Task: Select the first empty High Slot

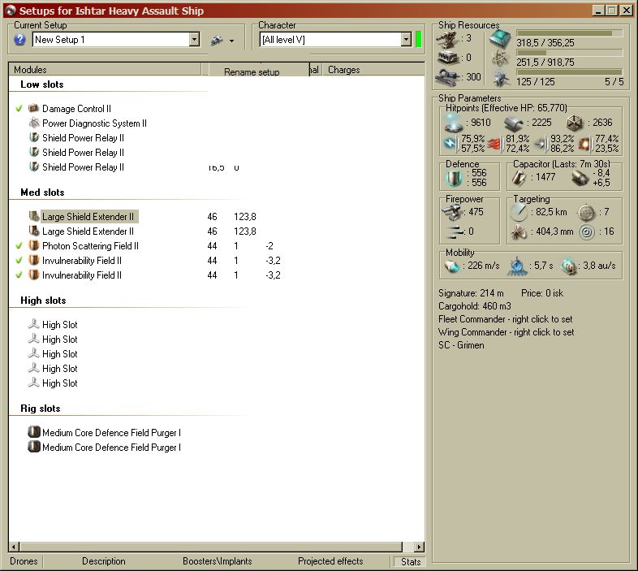Action: click(x=60, y=325)
